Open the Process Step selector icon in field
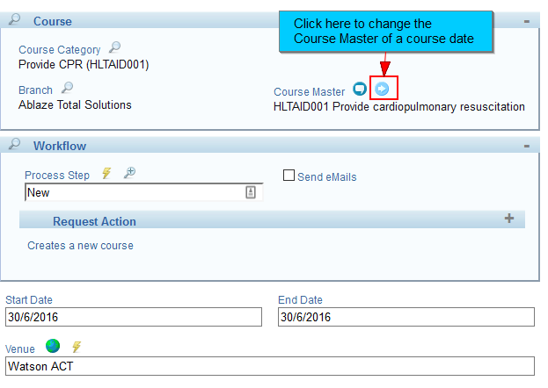The image size is (548, 388). pyautogui.click(x=251, y=192)
